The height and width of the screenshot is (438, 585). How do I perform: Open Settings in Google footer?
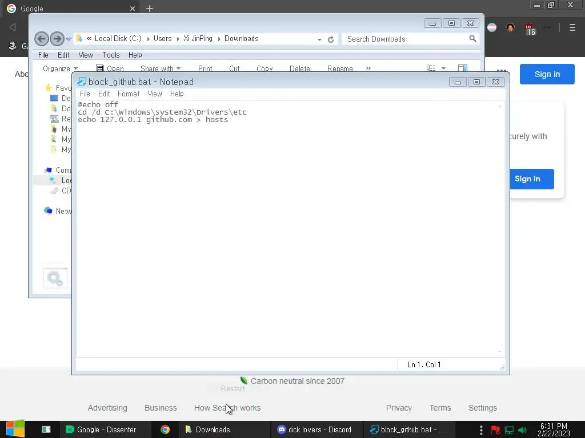coord(482,408)
